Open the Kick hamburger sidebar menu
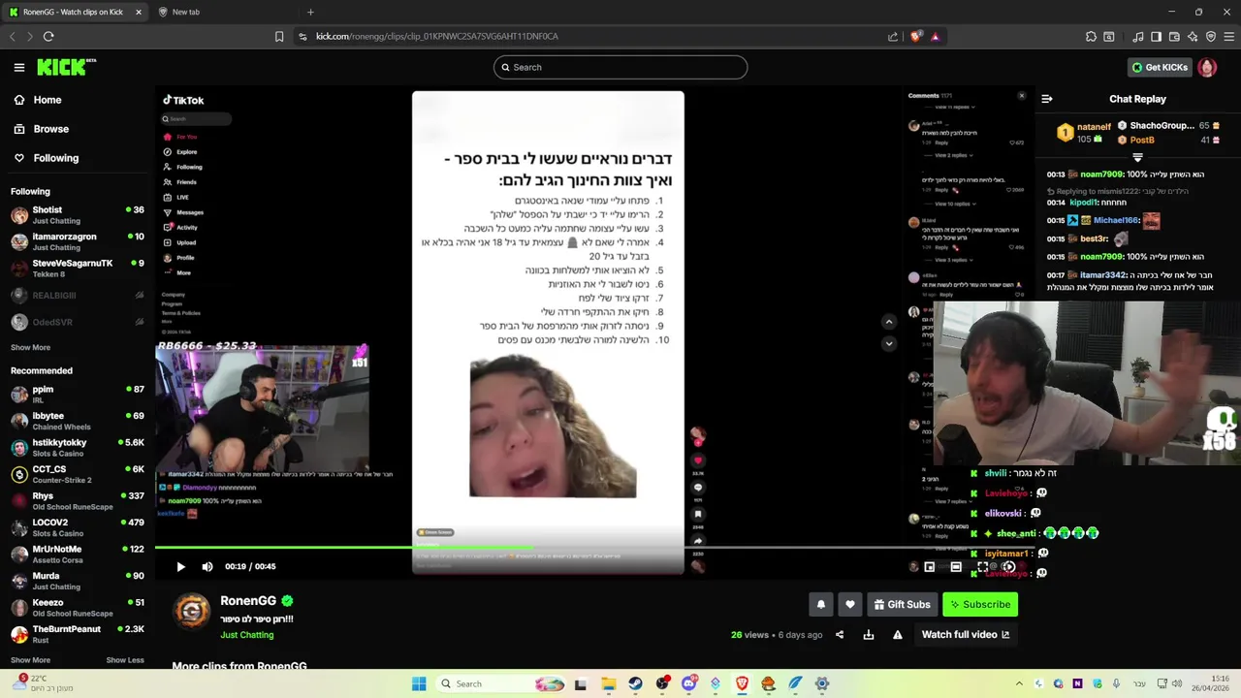This screenshot has width=1241, height=698. click(x=19, y=67)
